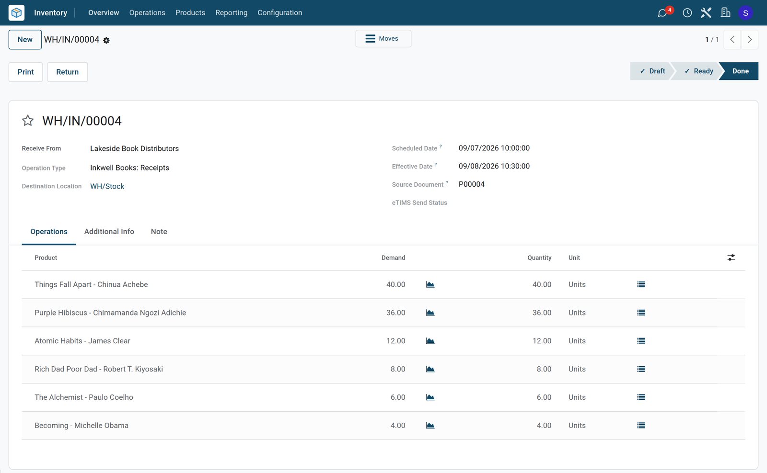Viewport: 767px width, 473px height.
Task: Open forecast chart for Becoming
Action: tap(430, 426)
